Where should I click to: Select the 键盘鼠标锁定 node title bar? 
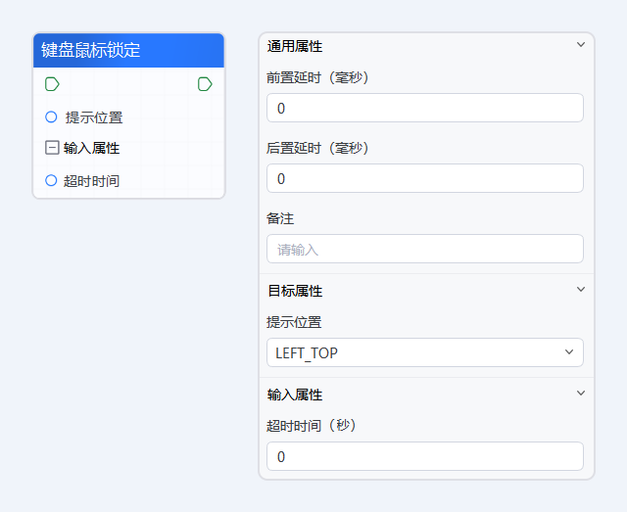(x=128, y=51)
